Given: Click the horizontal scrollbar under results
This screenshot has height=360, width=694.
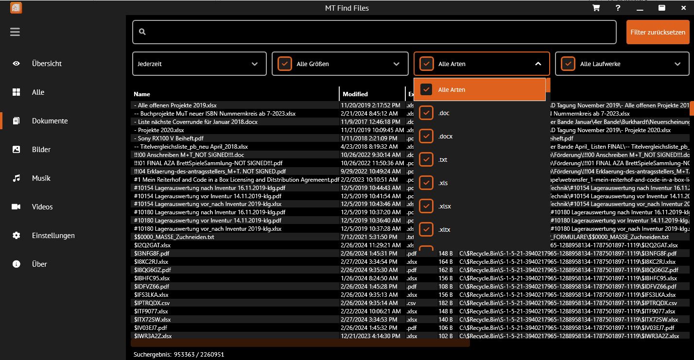Looking at the screenshot, I should (x=301, y=343).
